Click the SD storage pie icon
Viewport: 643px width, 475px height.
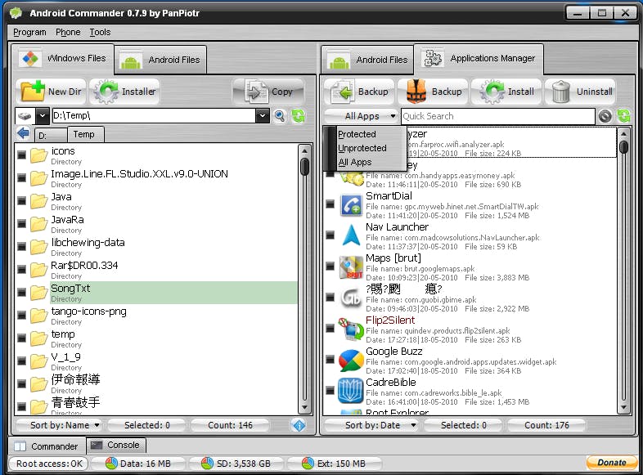(208, 463)
